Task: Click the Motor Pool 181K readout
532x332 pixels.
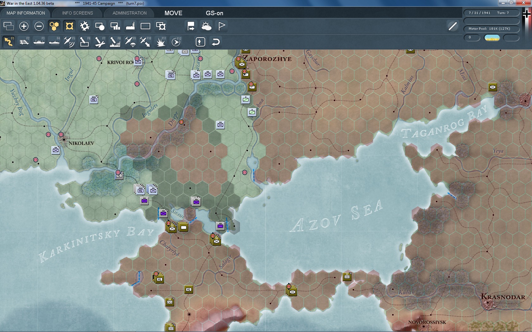Action: pos(491,29)
